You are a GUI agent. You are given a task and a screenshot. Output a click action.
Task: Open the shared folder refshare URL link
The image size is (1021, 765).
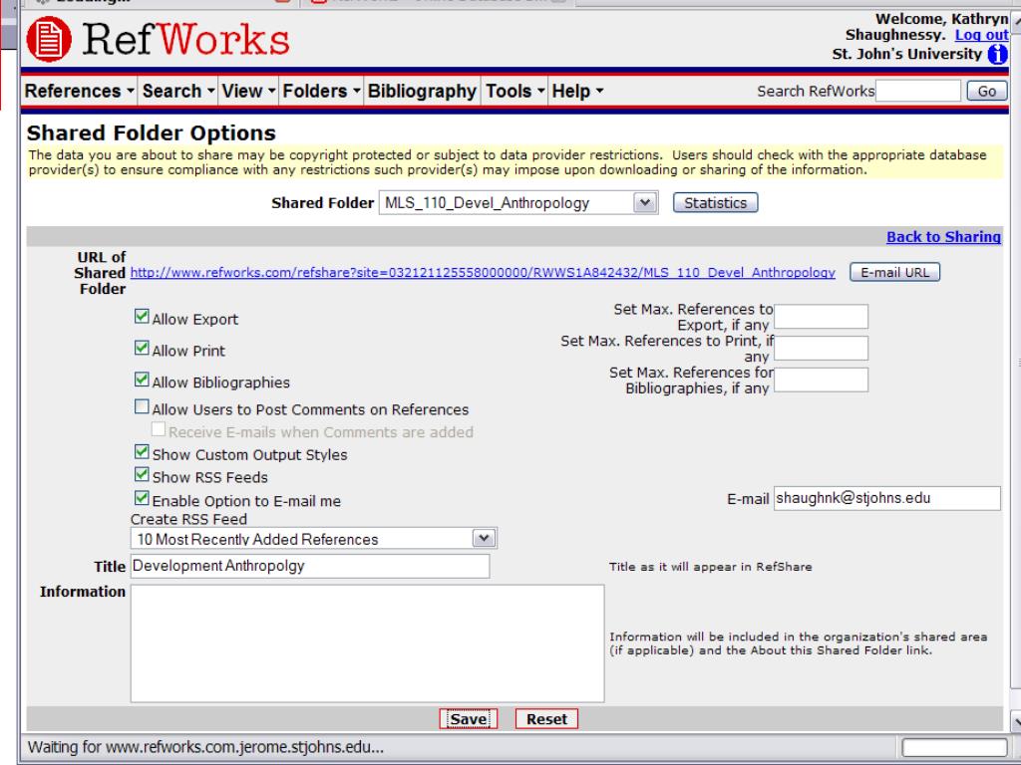coord(483,273)
